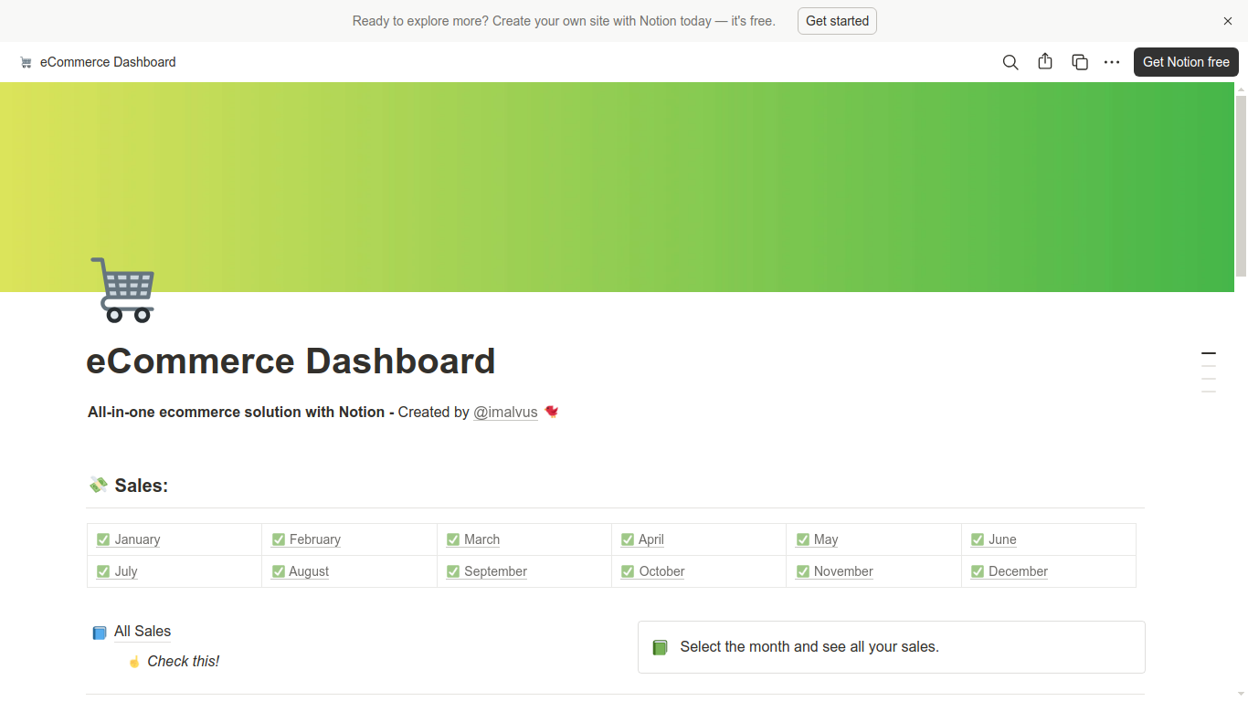Click the share icon in top bar
This screenshot has height=701, width=1248.
(1045, 62)
